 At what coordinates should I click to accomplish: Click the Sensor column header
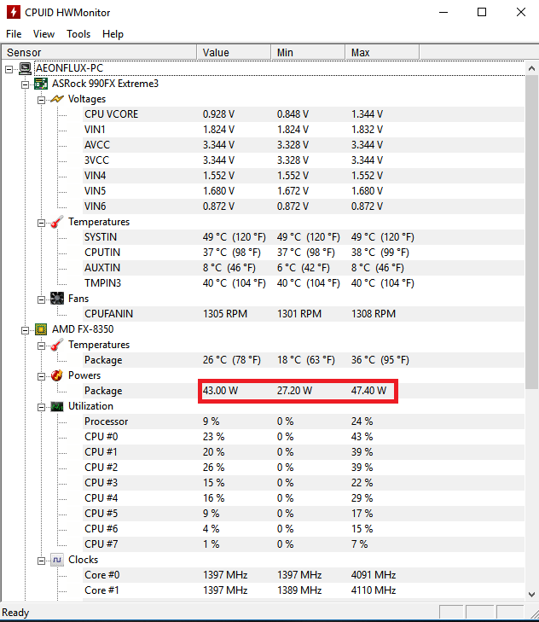point(99,52)
